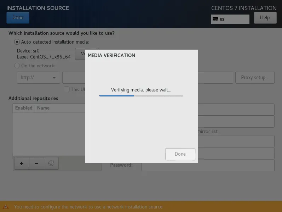The width and height of the screenshot is (282, 212).
Task: Select the On the network radio option
Action: click(17, 66)
